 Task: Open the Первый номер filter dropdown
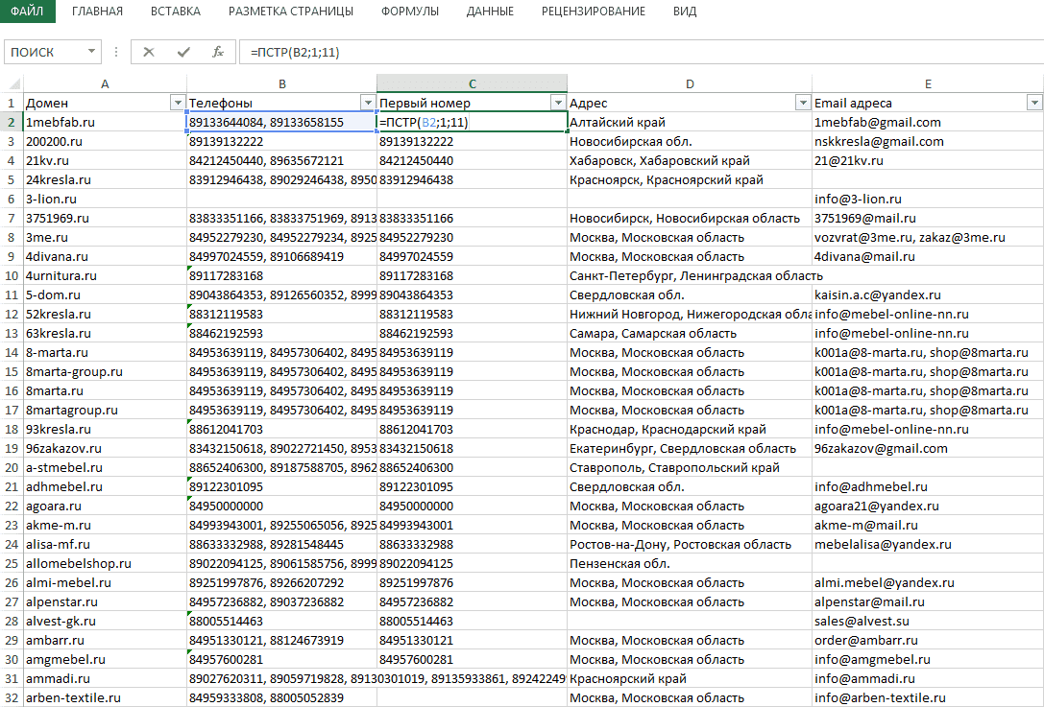(x=558, y=103)
